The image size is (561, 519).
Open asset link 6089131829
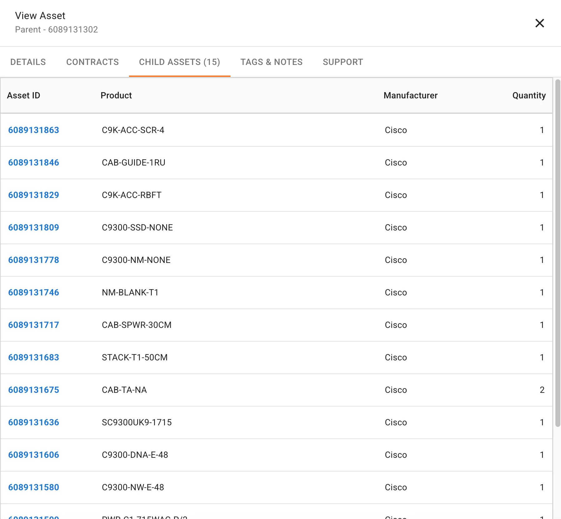click(x=34, y=195)
